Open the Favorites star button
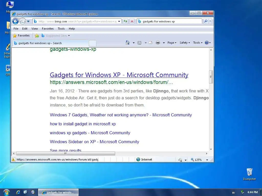The height and width of the screenshot is (196, 262). [x=21, y=35]
